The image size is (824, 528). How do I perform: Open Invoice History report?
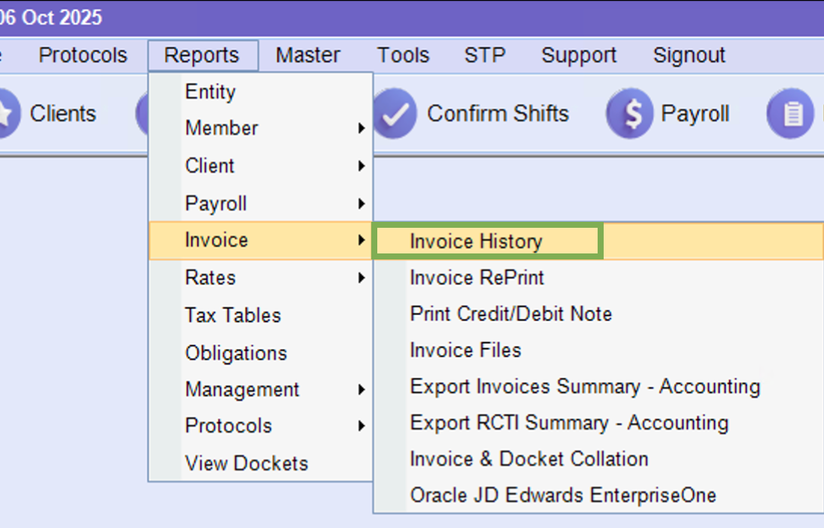(476, 241)
